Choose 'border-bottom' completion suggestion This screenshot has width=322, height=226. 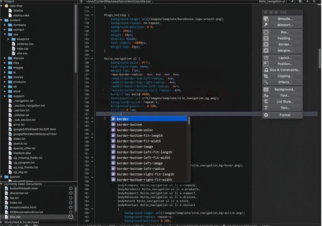[x=149, y=124]
